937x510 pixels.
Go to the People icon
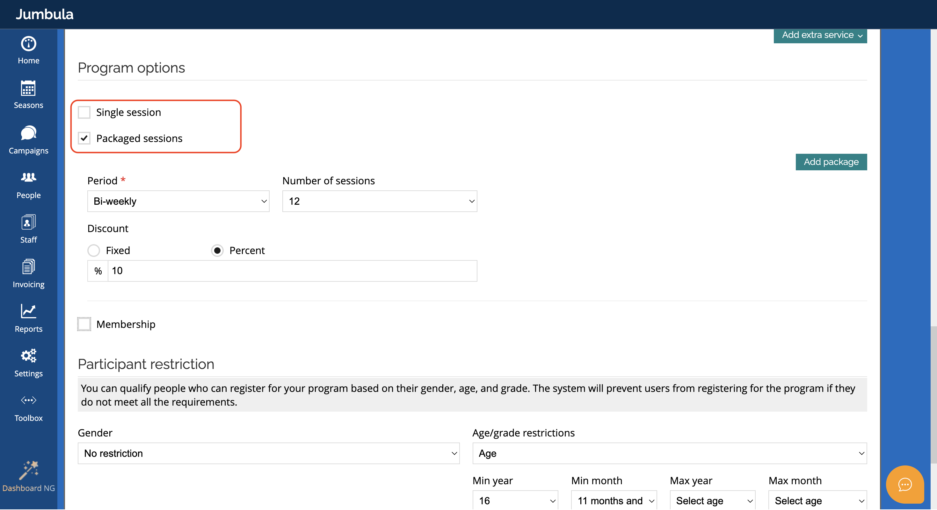(x=28, y=177)
